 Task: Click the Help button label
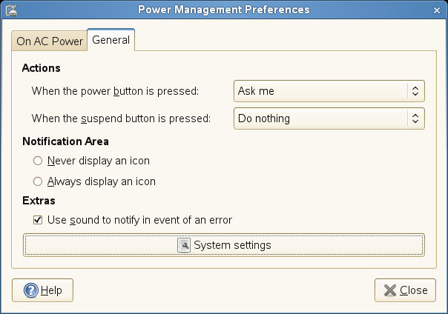[51, 290]
